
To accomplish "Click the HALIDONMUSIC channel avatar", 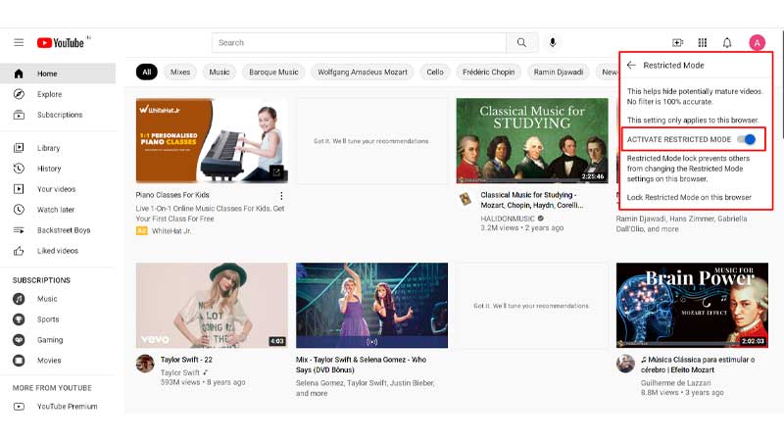I will click(x=465, y=199).
